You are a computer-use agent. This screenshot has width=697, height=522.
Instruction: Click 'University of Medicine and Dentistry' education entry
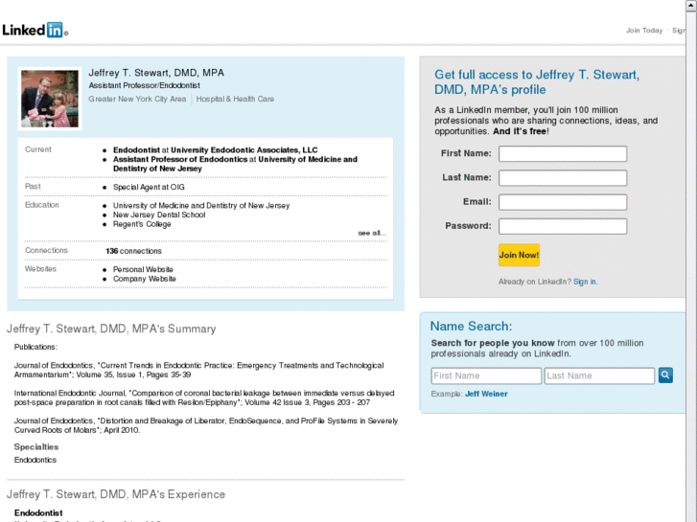[x=201, y=205]
